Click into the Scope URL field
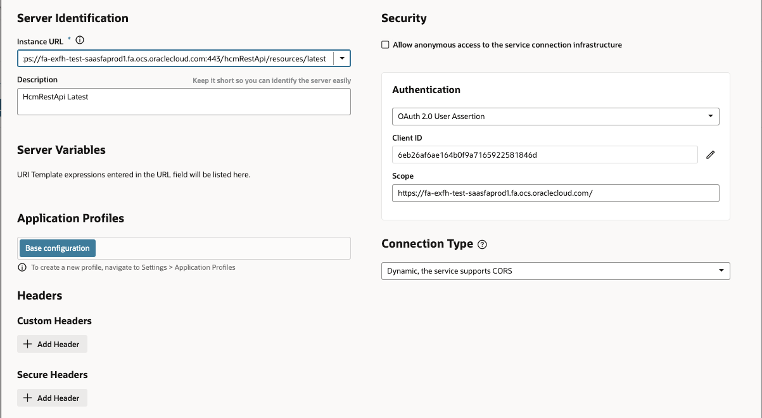Image resolution: width=762 pixels, height=418 pixels. 555,193
